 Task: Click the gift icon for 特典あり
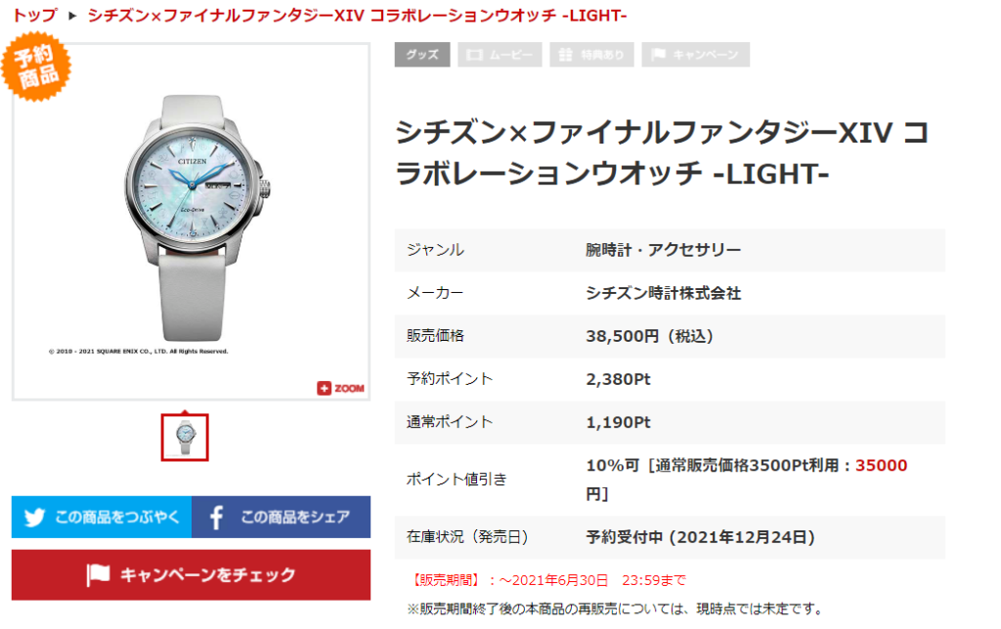566,55
